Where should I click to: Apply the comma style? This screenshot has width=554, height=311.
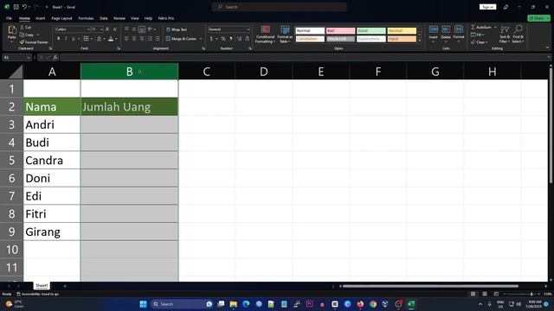click(231, 38)
